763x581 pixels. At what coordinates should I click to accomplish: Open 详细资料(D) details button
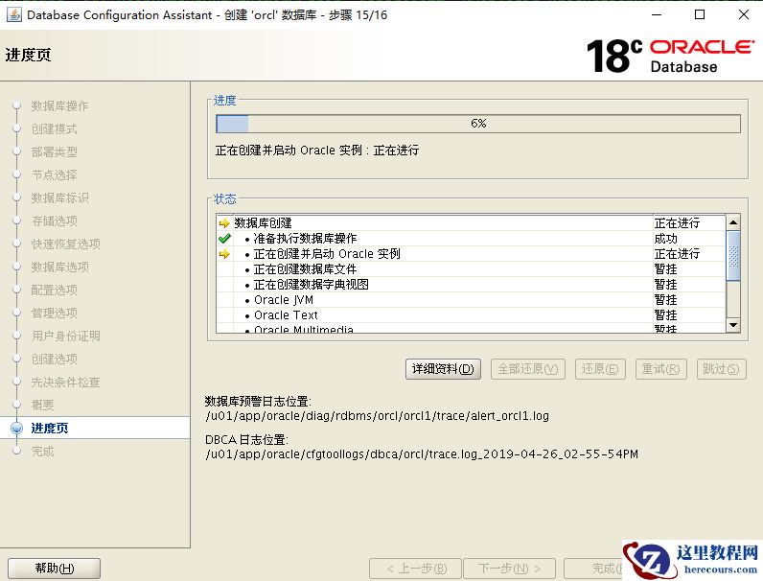coord(443,369)
